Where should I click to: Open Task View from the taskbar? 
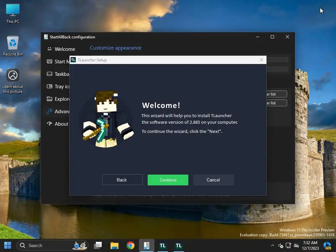[x=98, y=245]
